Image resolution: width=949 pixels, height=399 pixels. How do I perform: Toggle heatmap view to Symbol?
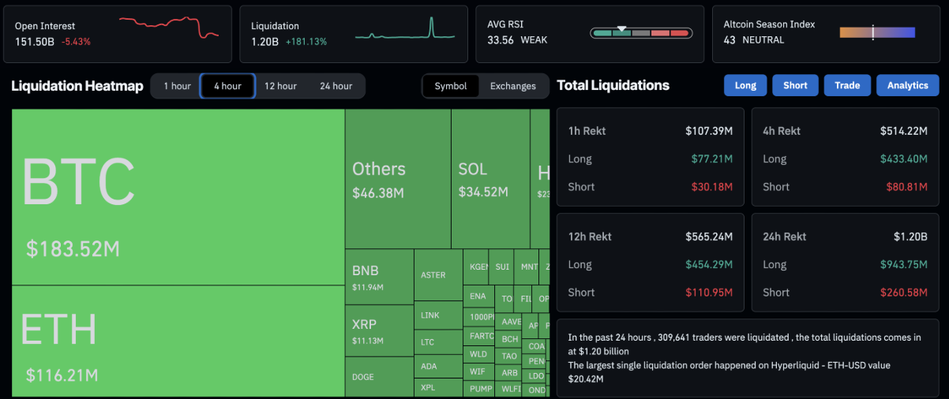pos(451,86)
